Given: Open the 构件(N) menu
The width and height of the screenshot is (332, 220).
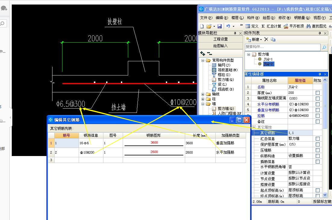Looking at the screenshot, I should click(253, 18).
